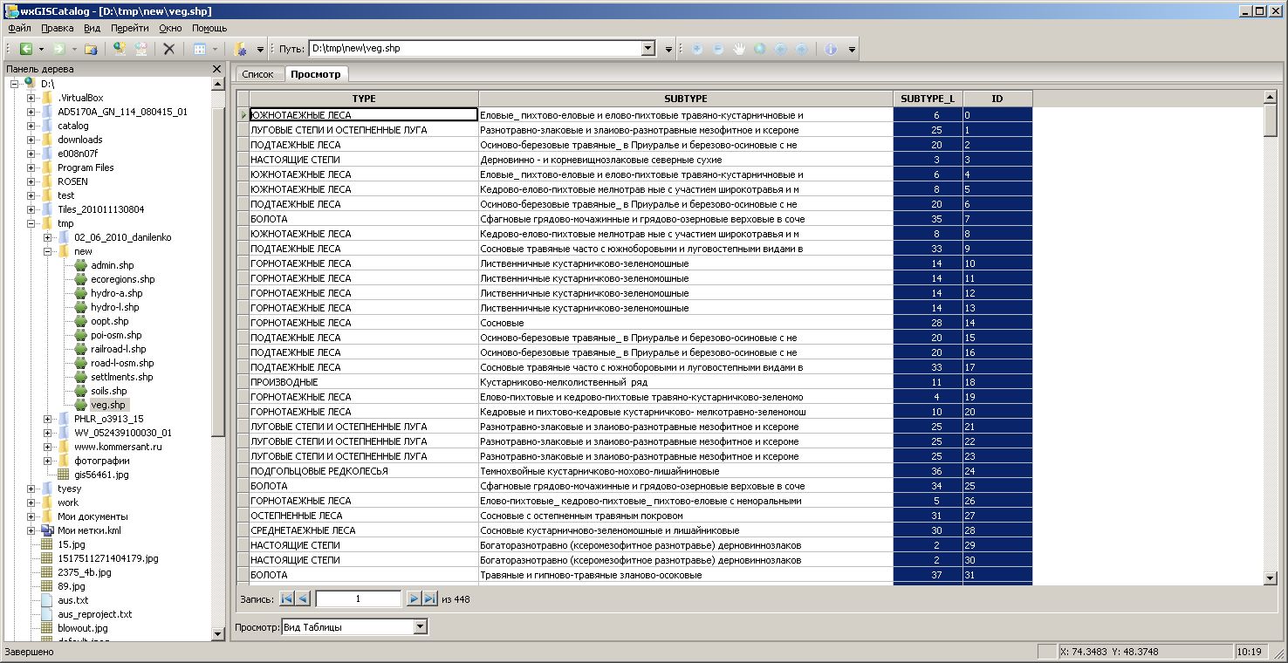Click the SUBTYPE column header
Viewport: 1288px width, 663px height.
click(x=685, y=99)
